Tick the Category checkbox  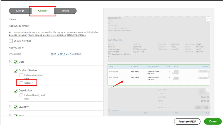click(21, 83)
